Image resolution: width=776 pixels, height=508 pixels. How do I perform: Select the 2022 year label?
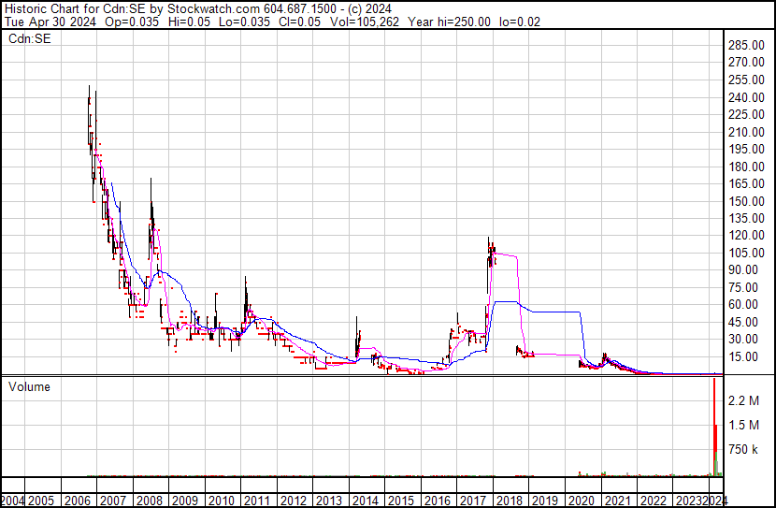654,501
